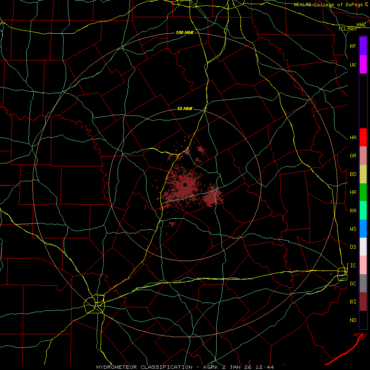Click the BI legend label
Screen dimensions: 370x370
353,302
